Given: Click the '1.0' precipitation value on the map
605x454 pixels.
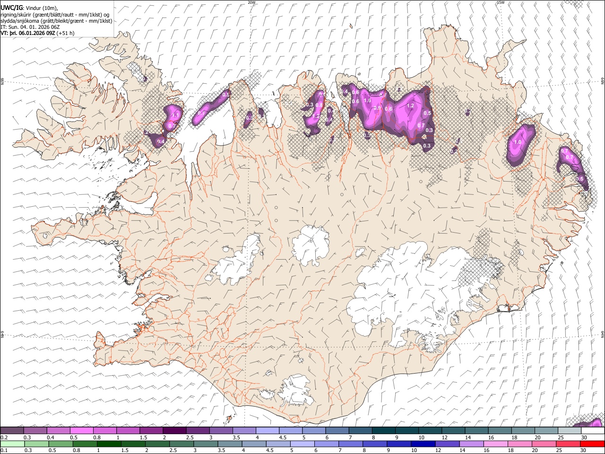Looking at the screenshot, I should click(518, 142).
